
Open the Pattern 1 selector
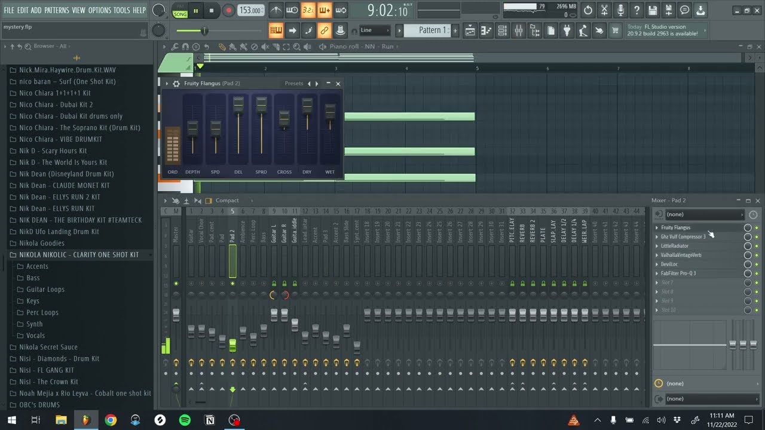click(x=428, y=30)
